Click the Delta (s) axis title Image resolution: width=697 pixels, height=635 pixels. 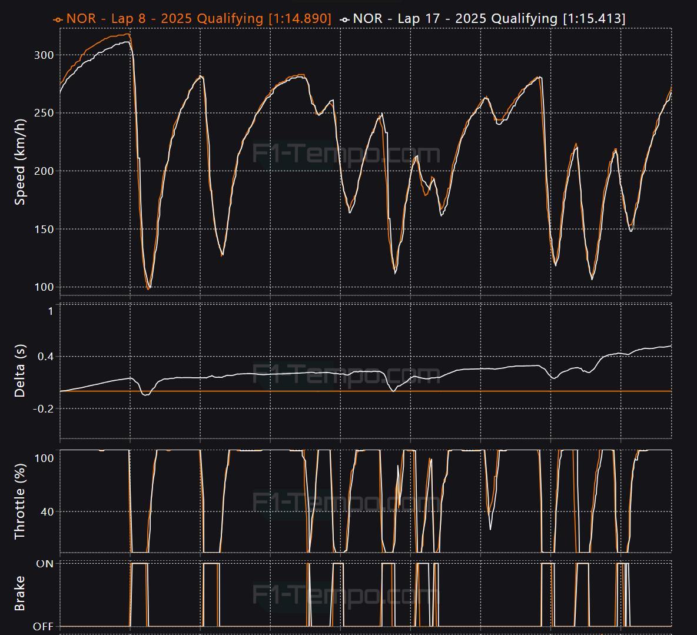pyautogui.click(x=19, y=371)
